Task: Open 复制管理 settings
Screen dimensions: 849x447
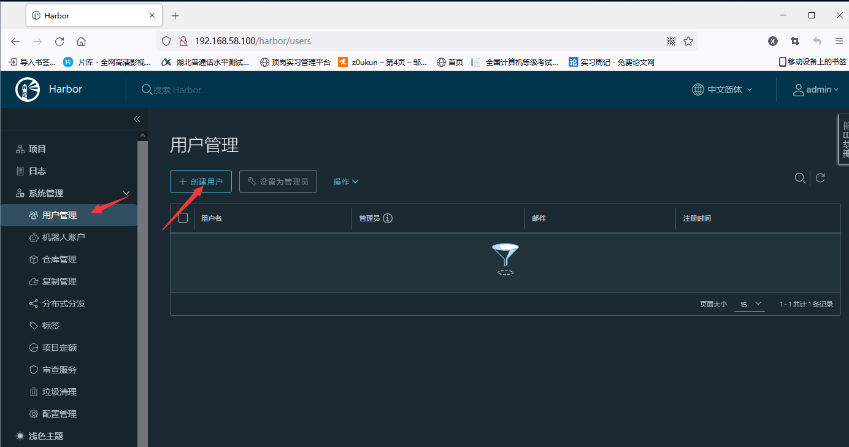Action: tap(57, 281)
